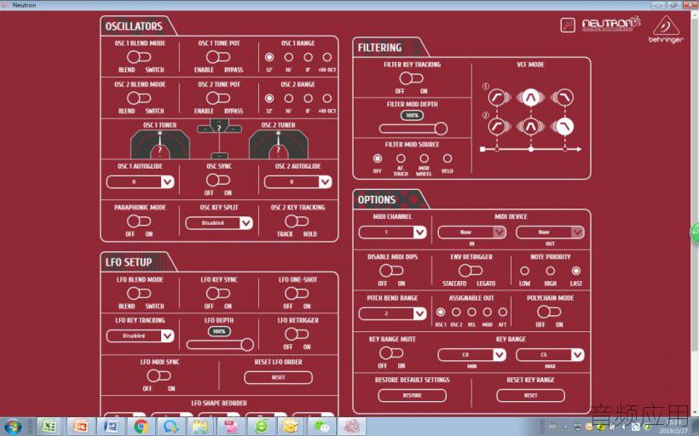Expand MIDI Device IN dropdown
This screenshot has width=699, height=436.
(471, 232)
